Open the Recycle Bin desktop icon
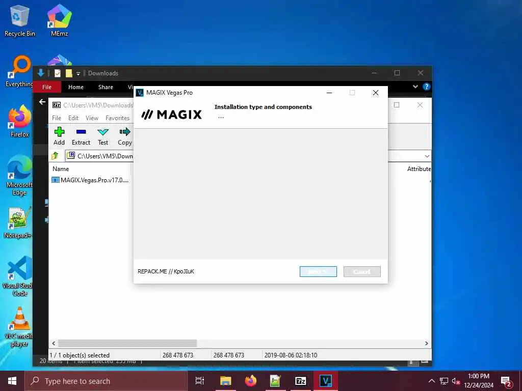Image resolution: width=522 pixels, height=391 pixels. tap(19, 20)
